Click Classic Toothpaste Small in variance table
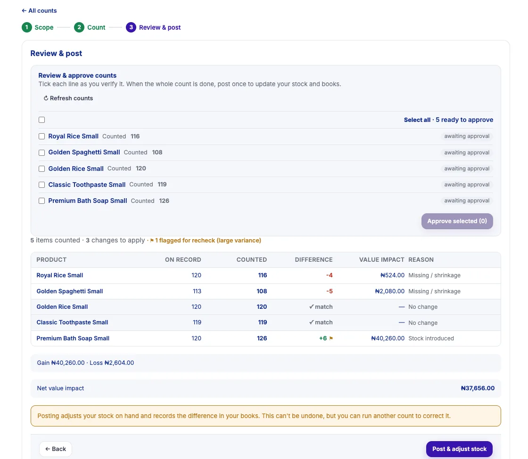The image size is (528, 459). (72, 322)
